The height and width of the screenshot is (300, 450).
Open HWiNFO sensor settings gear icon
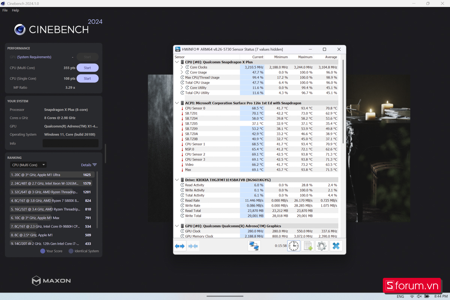[322, 246]
